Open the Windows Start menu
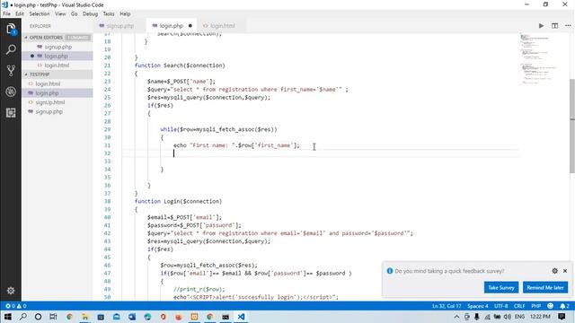Screen dimensions: 575x323 click(x=7, y=317)
